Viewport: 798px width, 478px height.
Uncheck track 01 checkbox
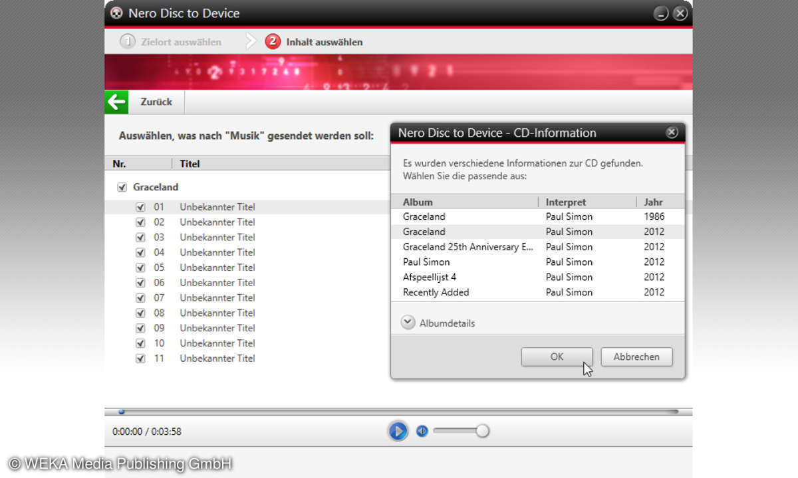pos(140,207)
